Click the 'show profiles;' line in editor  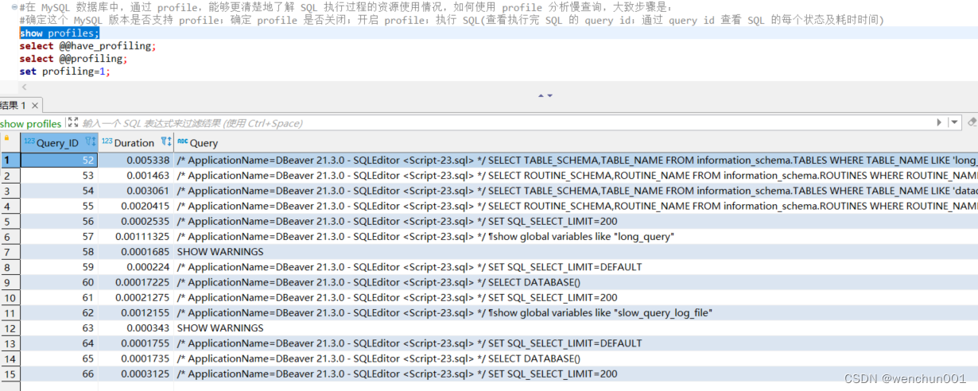click(60, 33)
